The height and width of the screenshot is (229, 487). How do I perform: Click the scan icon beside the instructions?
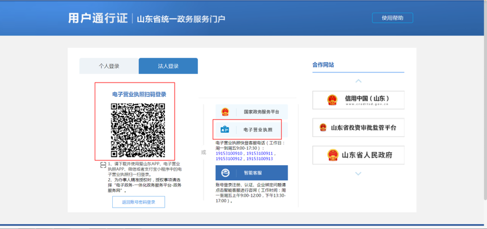click(x=103, y=165)
